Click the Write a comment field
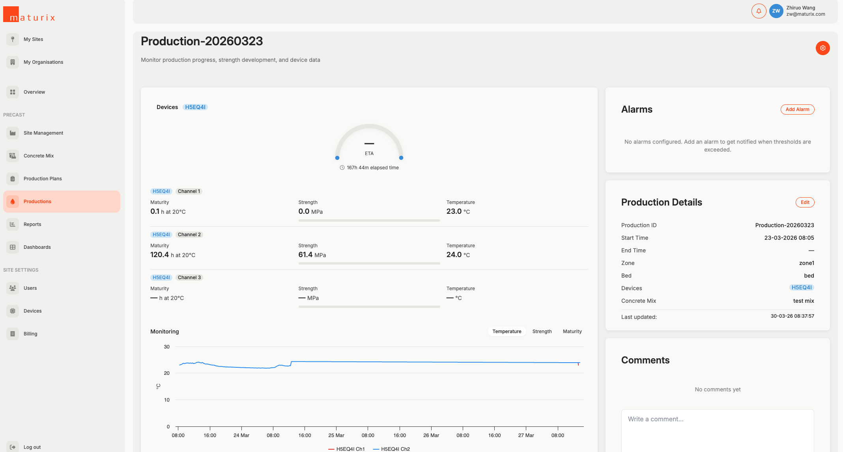Viewport: 843px width, 452px height. pos(717,429)
